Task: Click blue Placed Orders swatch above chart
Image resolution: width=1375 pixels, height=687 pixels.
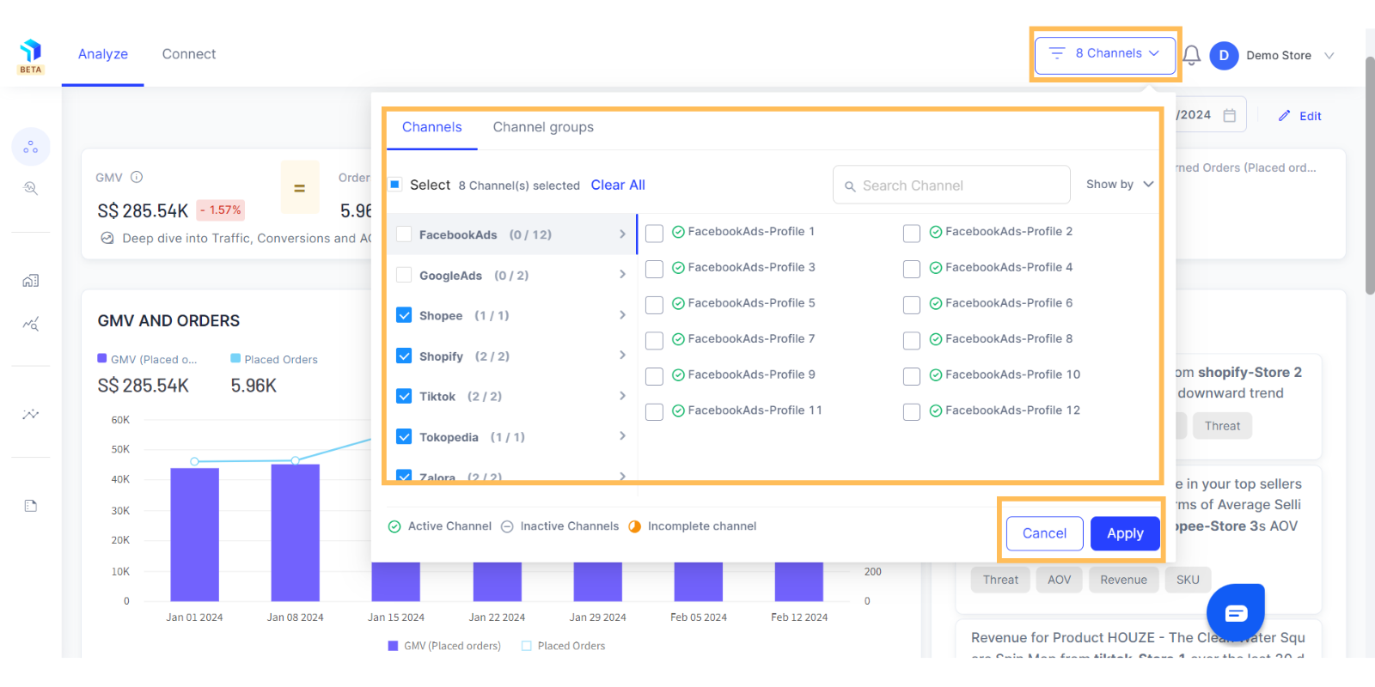Action: (235, 359)
